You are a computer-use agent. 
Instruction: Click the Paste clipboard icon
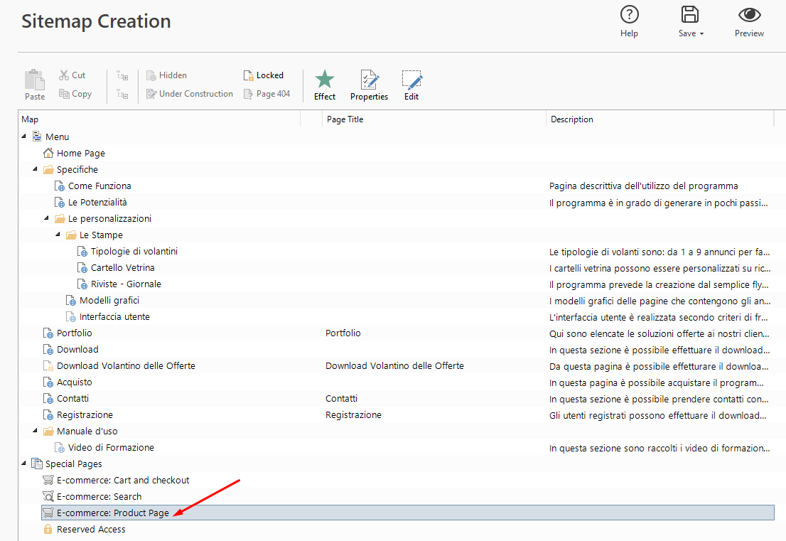35,80
